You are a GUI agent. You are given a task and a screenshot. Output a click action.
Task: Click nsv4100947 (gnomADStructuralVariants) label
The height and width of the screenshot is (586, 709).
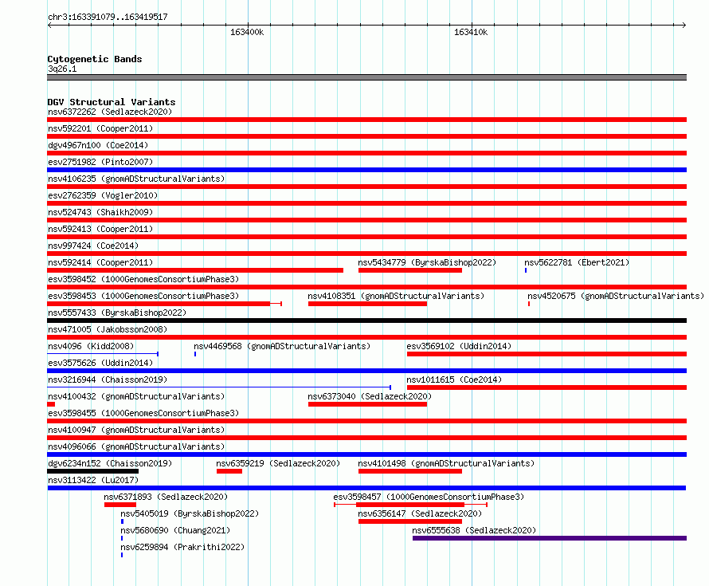(136, 430)
